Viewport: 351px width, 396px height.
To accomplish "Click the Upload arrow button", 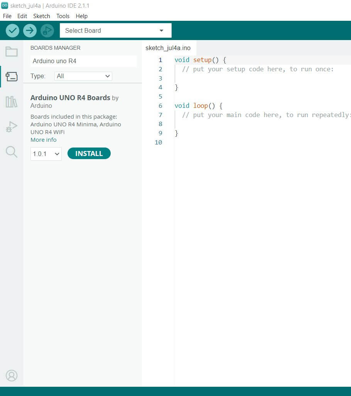I will pos(30,30).
